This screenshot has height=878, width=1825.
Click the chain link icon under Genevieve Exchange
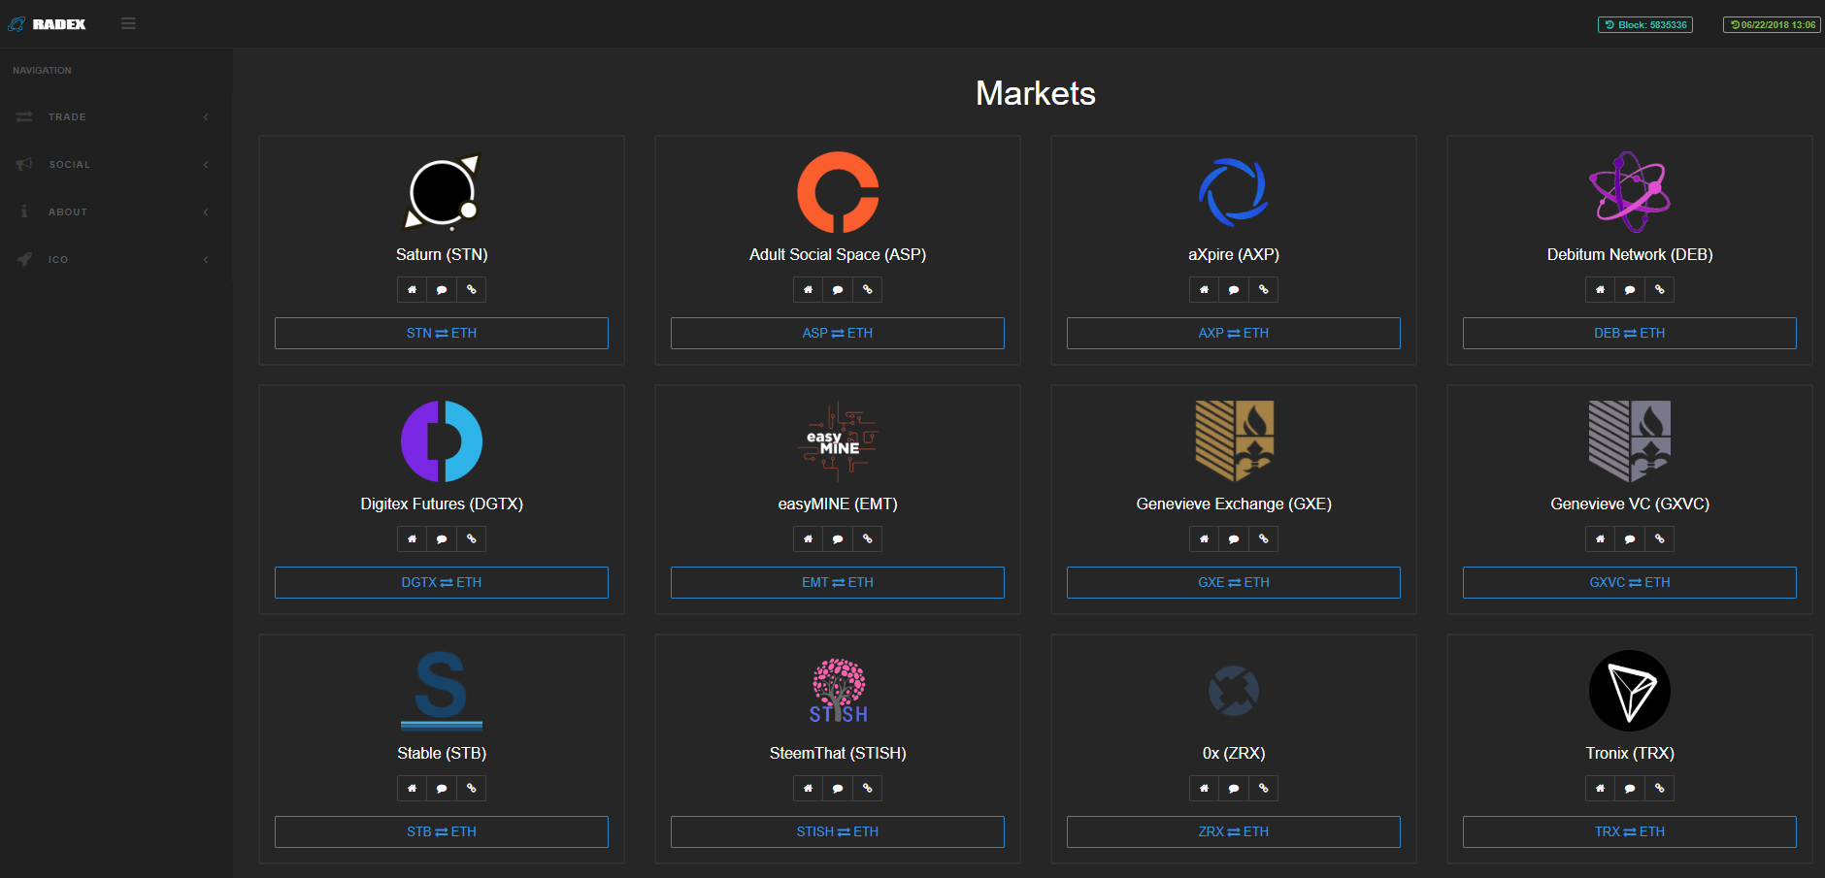1264,538
